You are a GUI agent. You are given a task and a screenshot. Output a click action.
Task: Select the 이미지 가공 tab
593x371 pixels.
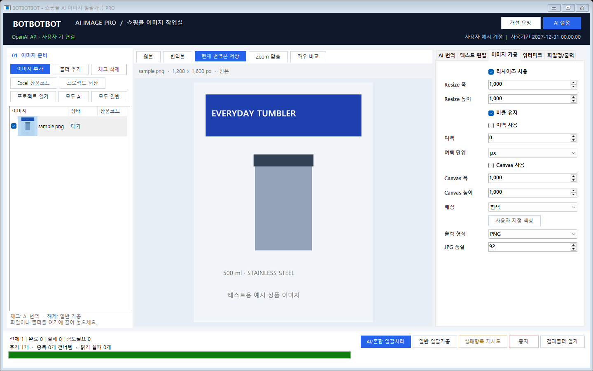[504, 54]
